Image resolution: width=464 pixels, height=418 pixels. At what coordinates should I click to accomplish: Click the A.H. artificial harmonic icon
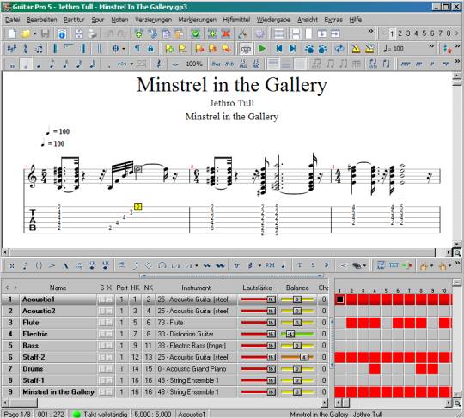click(x=106, y=265)
